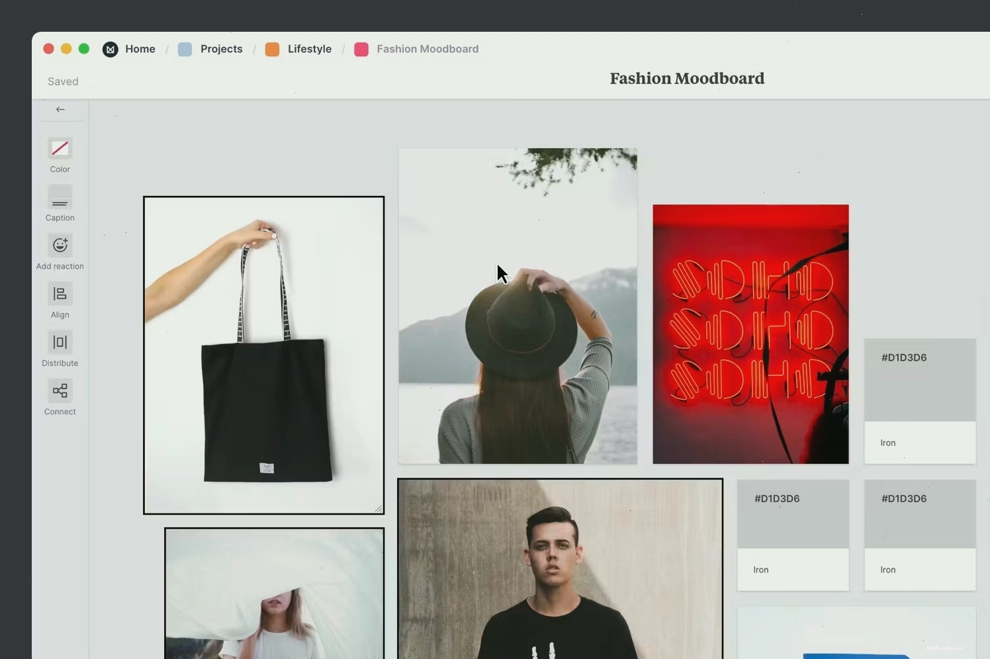The width and height of the screenshot is (990, 659).
Task: Click the resize handle on tote bag image
Action: pos(379,509)
